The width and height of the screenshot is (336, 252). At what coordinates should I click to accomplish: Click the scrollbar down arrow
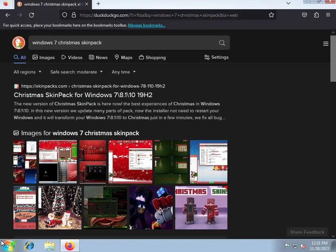point(333,236)
